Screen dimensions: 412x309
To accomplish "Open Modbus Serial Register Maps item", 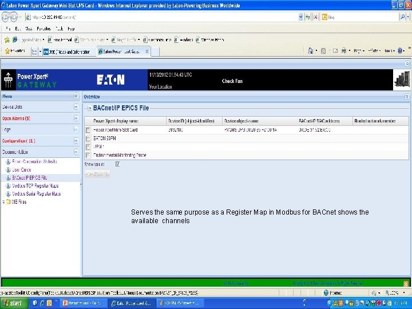I will [36, 194].
